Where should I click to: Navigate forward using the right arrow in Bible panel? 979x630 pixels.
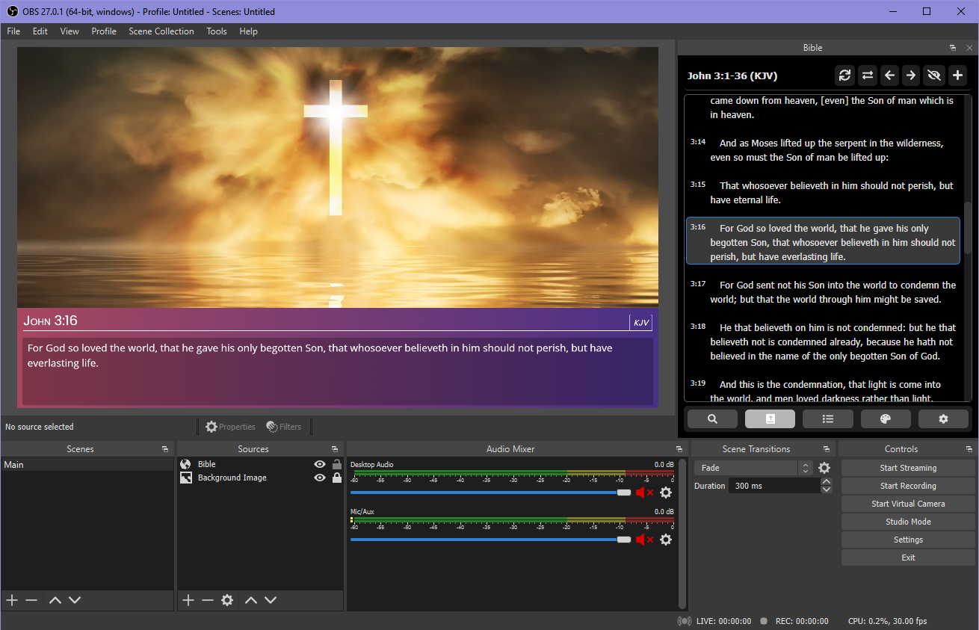pos(911,75)
